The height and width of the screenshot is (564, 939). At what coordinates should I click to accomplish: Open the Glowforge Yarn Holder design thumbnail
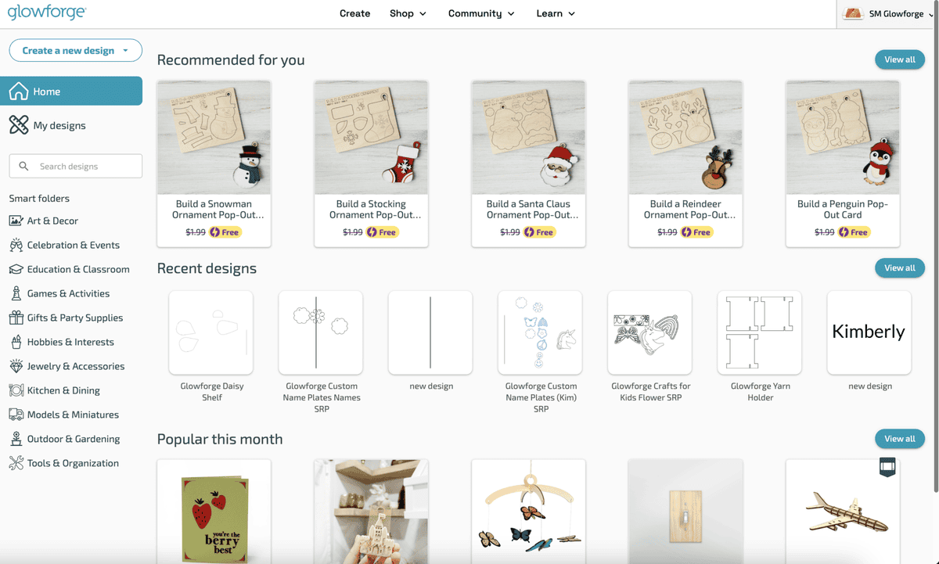(759, 332)
